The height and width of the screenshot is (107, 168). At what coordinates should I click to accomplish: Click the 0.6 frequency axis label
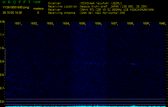2,102
